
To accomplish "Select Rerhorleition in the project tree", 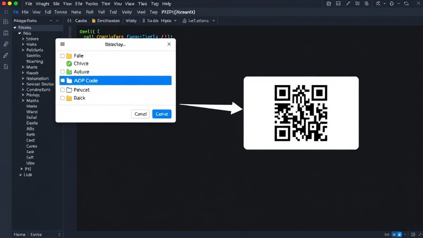I will click(38, 79).
